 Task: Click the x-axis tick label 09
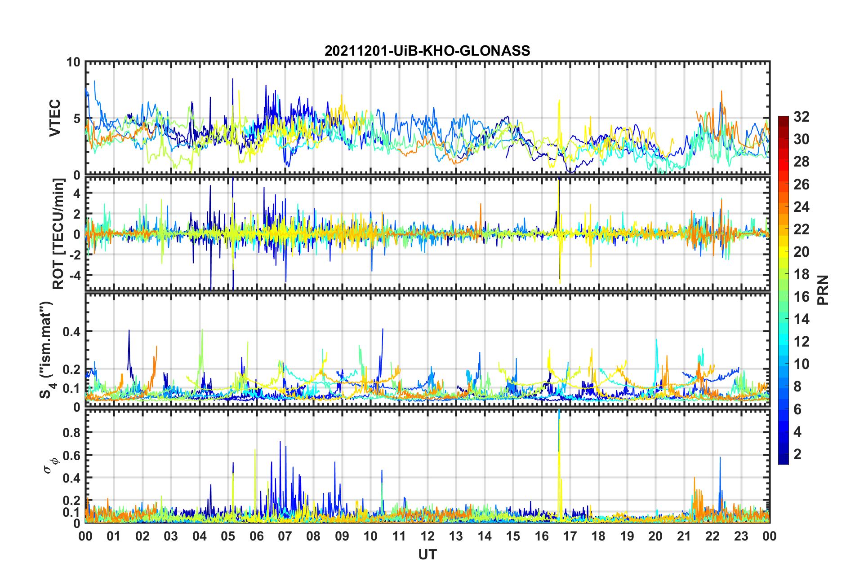pos(342,536)
